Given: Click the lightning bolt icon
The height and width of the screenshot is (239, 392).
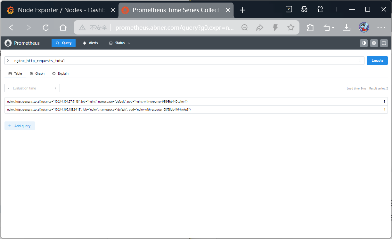Looking at the screenshot, I should [275, 28].
